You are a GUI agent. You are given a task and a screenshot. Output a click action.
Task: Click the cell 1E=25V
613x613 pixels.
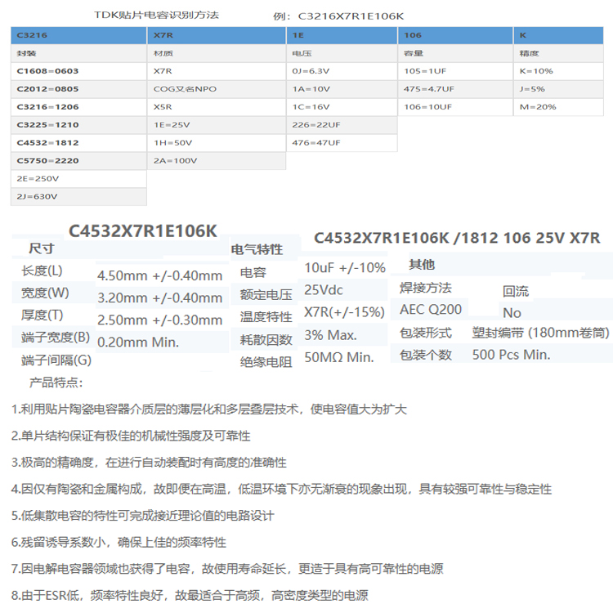(217, 125)
